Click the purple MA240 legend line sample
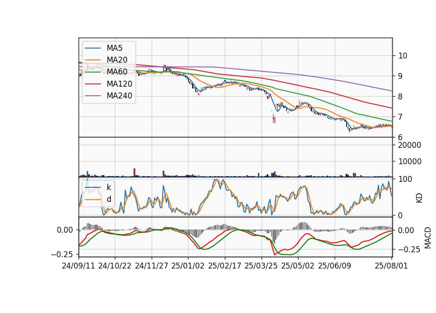 click(93, 96)
